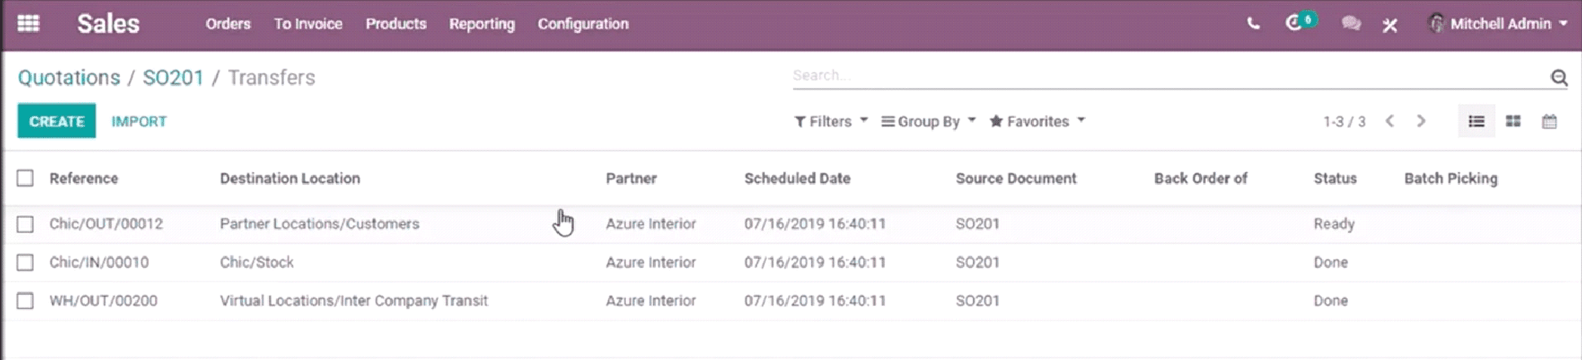
Task: Sort by Back Order of column header
Action: click(1201, 179)
